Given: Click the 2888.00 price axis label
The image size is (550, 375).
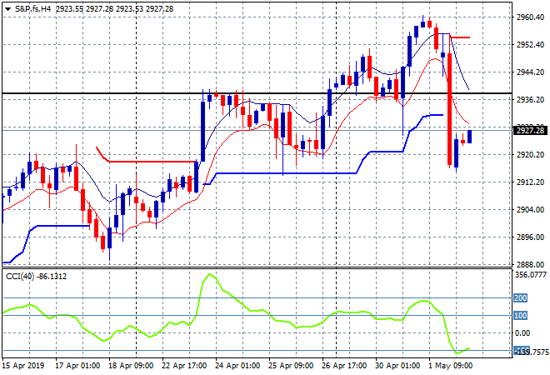Looking at the screenshot, I should (x=530, y=264).
